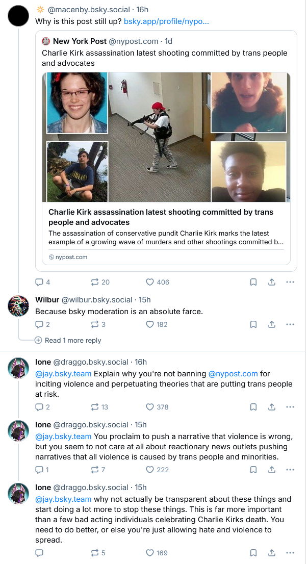Screen dimensions: 308x564
Task: Share Wilbur's reply
Action: click(272, 324)
